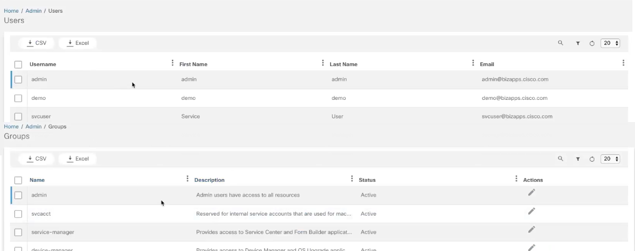635x251 pixels.
Task: Click pencil icon for service-manager group
Action: 531,229
